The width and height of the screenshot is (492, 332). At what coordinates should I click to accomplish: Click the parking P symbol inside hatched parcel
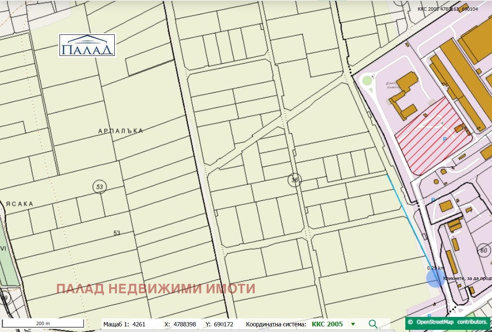tap(445, 139)
